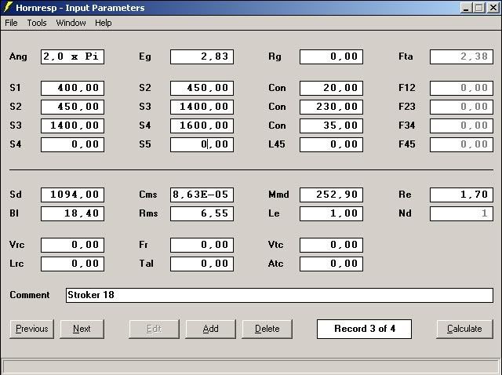The image size is (502, 375).
Task: Click the Cms field showing 8,63E-05
Action: tap(202, 195)
